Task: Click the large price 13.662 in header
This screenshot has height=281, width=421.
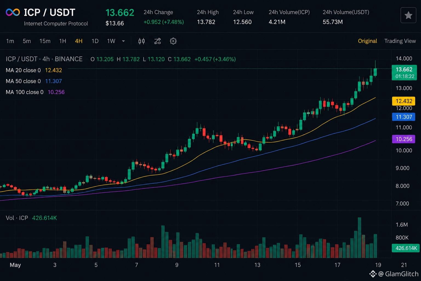Action: coord(120,13)
